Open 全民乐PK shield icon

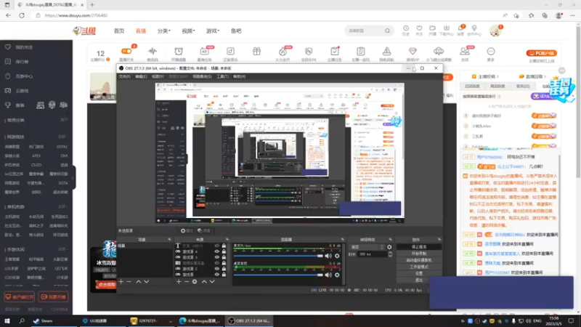tap(309, 51)
